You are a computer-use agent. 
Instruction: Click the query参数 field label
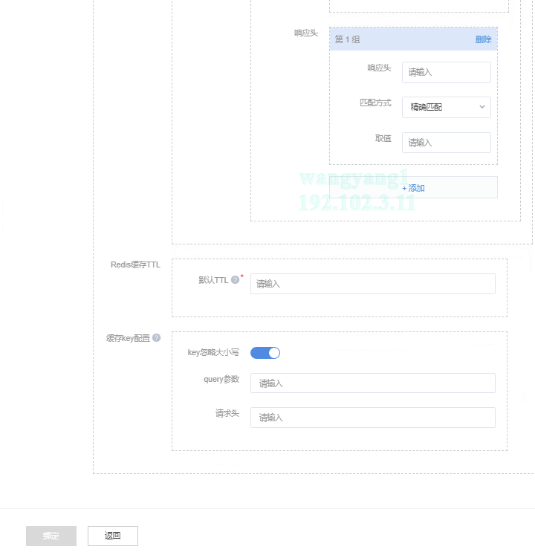221,379
